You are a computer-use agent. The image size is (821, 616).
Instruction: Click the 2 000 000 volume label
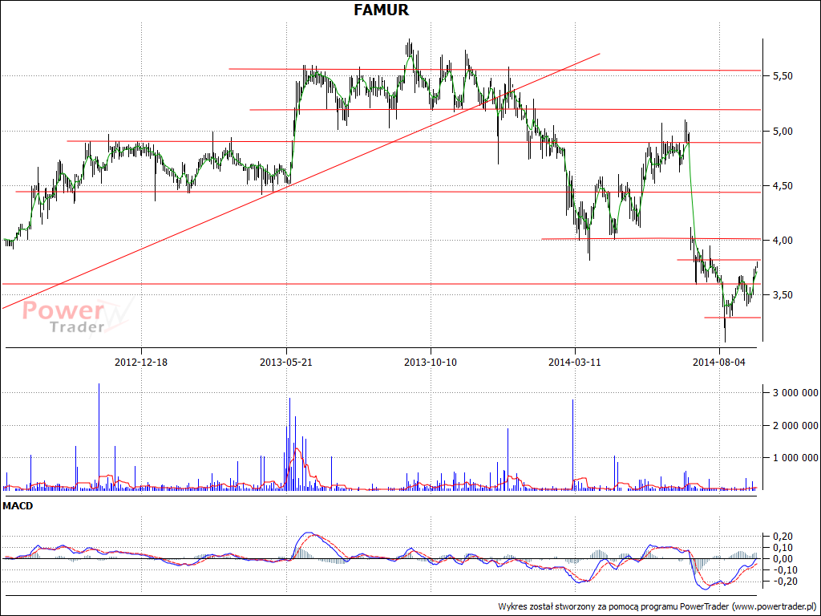click(795, 425)
